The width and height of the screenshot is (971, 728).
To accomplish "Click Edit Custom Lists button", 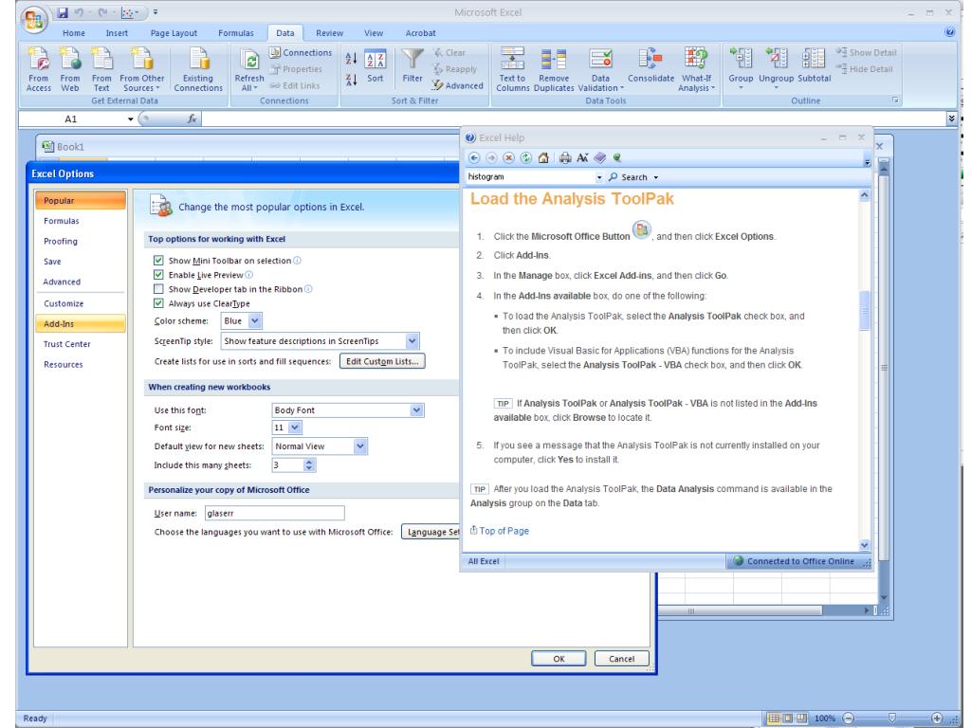I will pos(382,361).
